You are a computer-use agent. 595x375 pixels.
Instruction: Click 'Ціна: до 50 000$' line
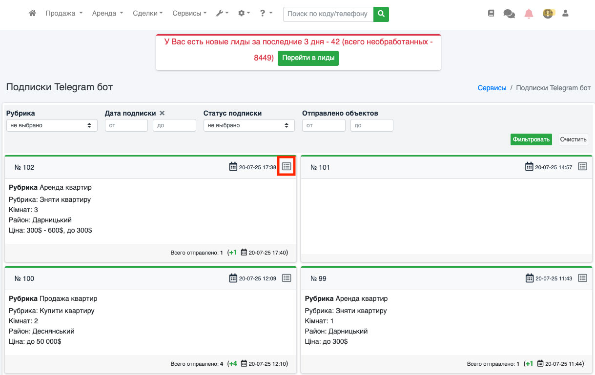pos(35,341)
